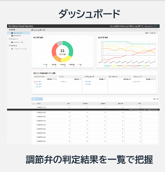The height and width of the screenshot is (172, 165).
Task: Click the light blue button above the table
Action: [37, 99]
